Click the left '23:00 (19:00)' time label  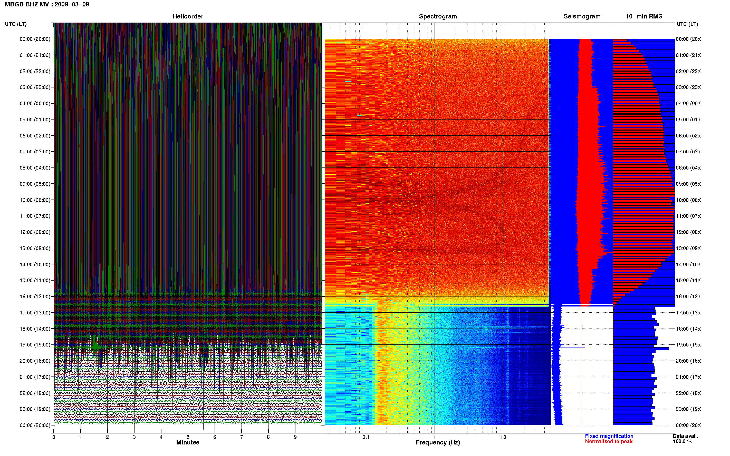click(35, 409)
